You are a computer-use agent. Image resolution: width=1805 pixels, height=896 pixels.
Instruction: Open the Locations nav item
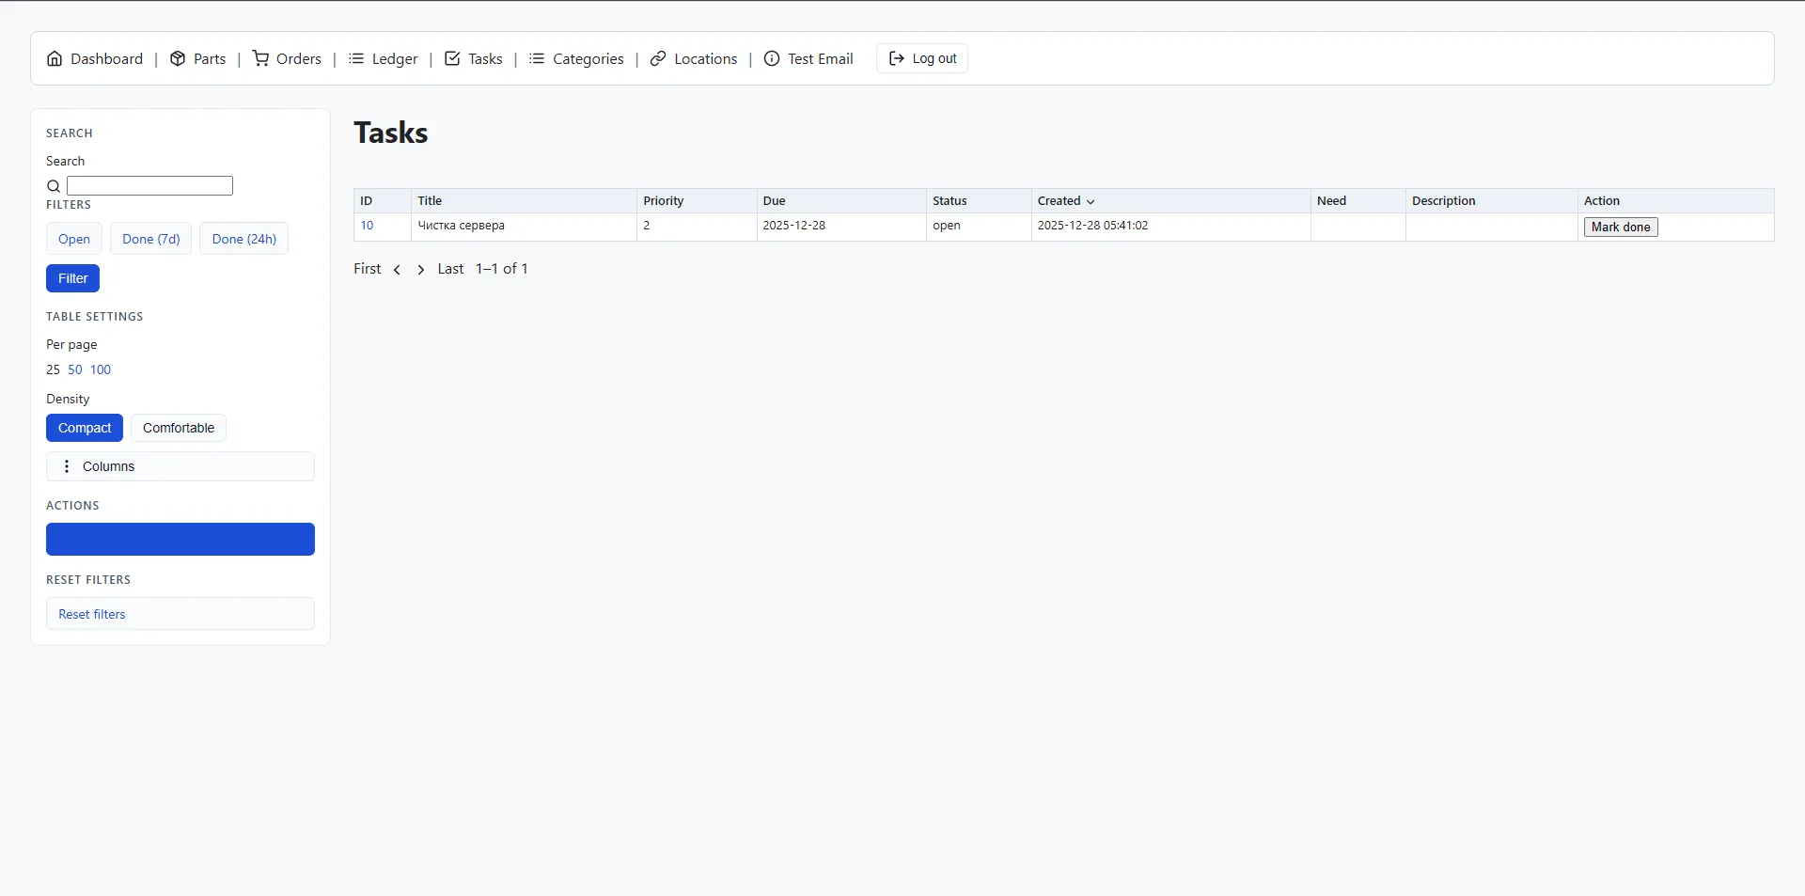[x=694, y=58]
